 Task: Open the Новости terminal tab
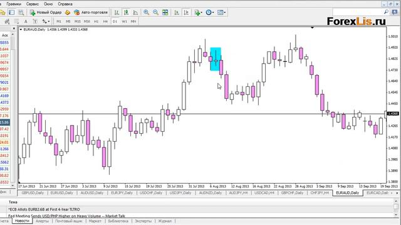(x=22, y=221)
